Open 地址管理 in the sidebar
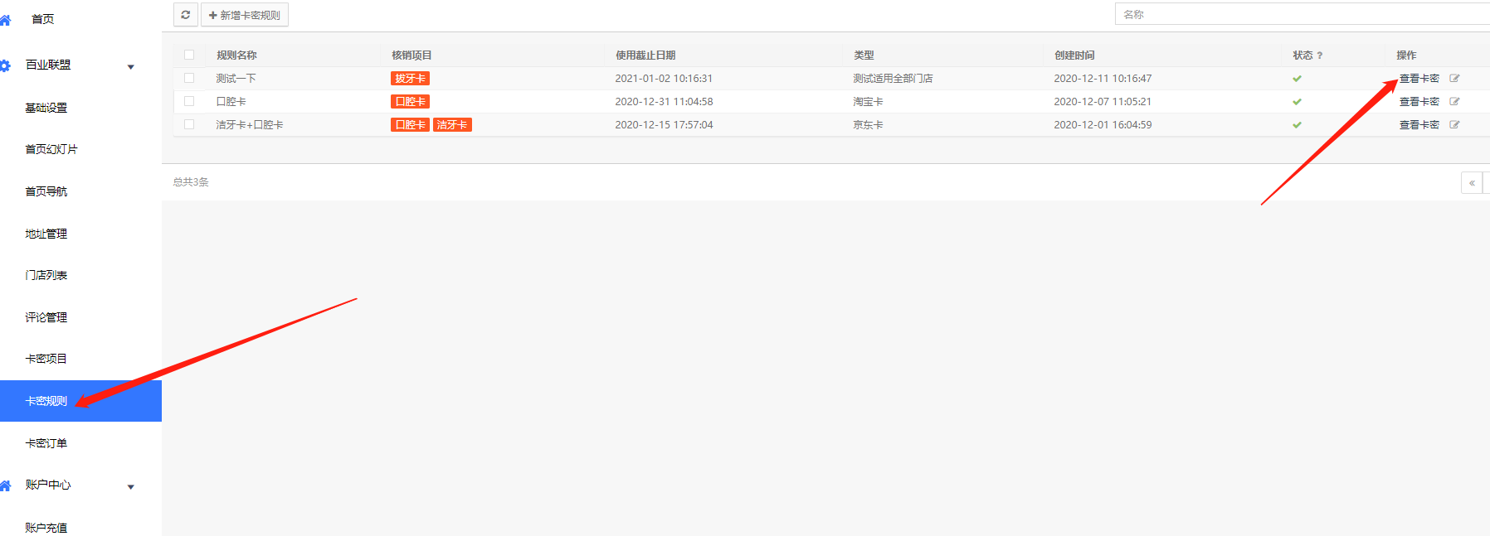The height and width of the screenshot is (536, 1490). coord(46,234)
